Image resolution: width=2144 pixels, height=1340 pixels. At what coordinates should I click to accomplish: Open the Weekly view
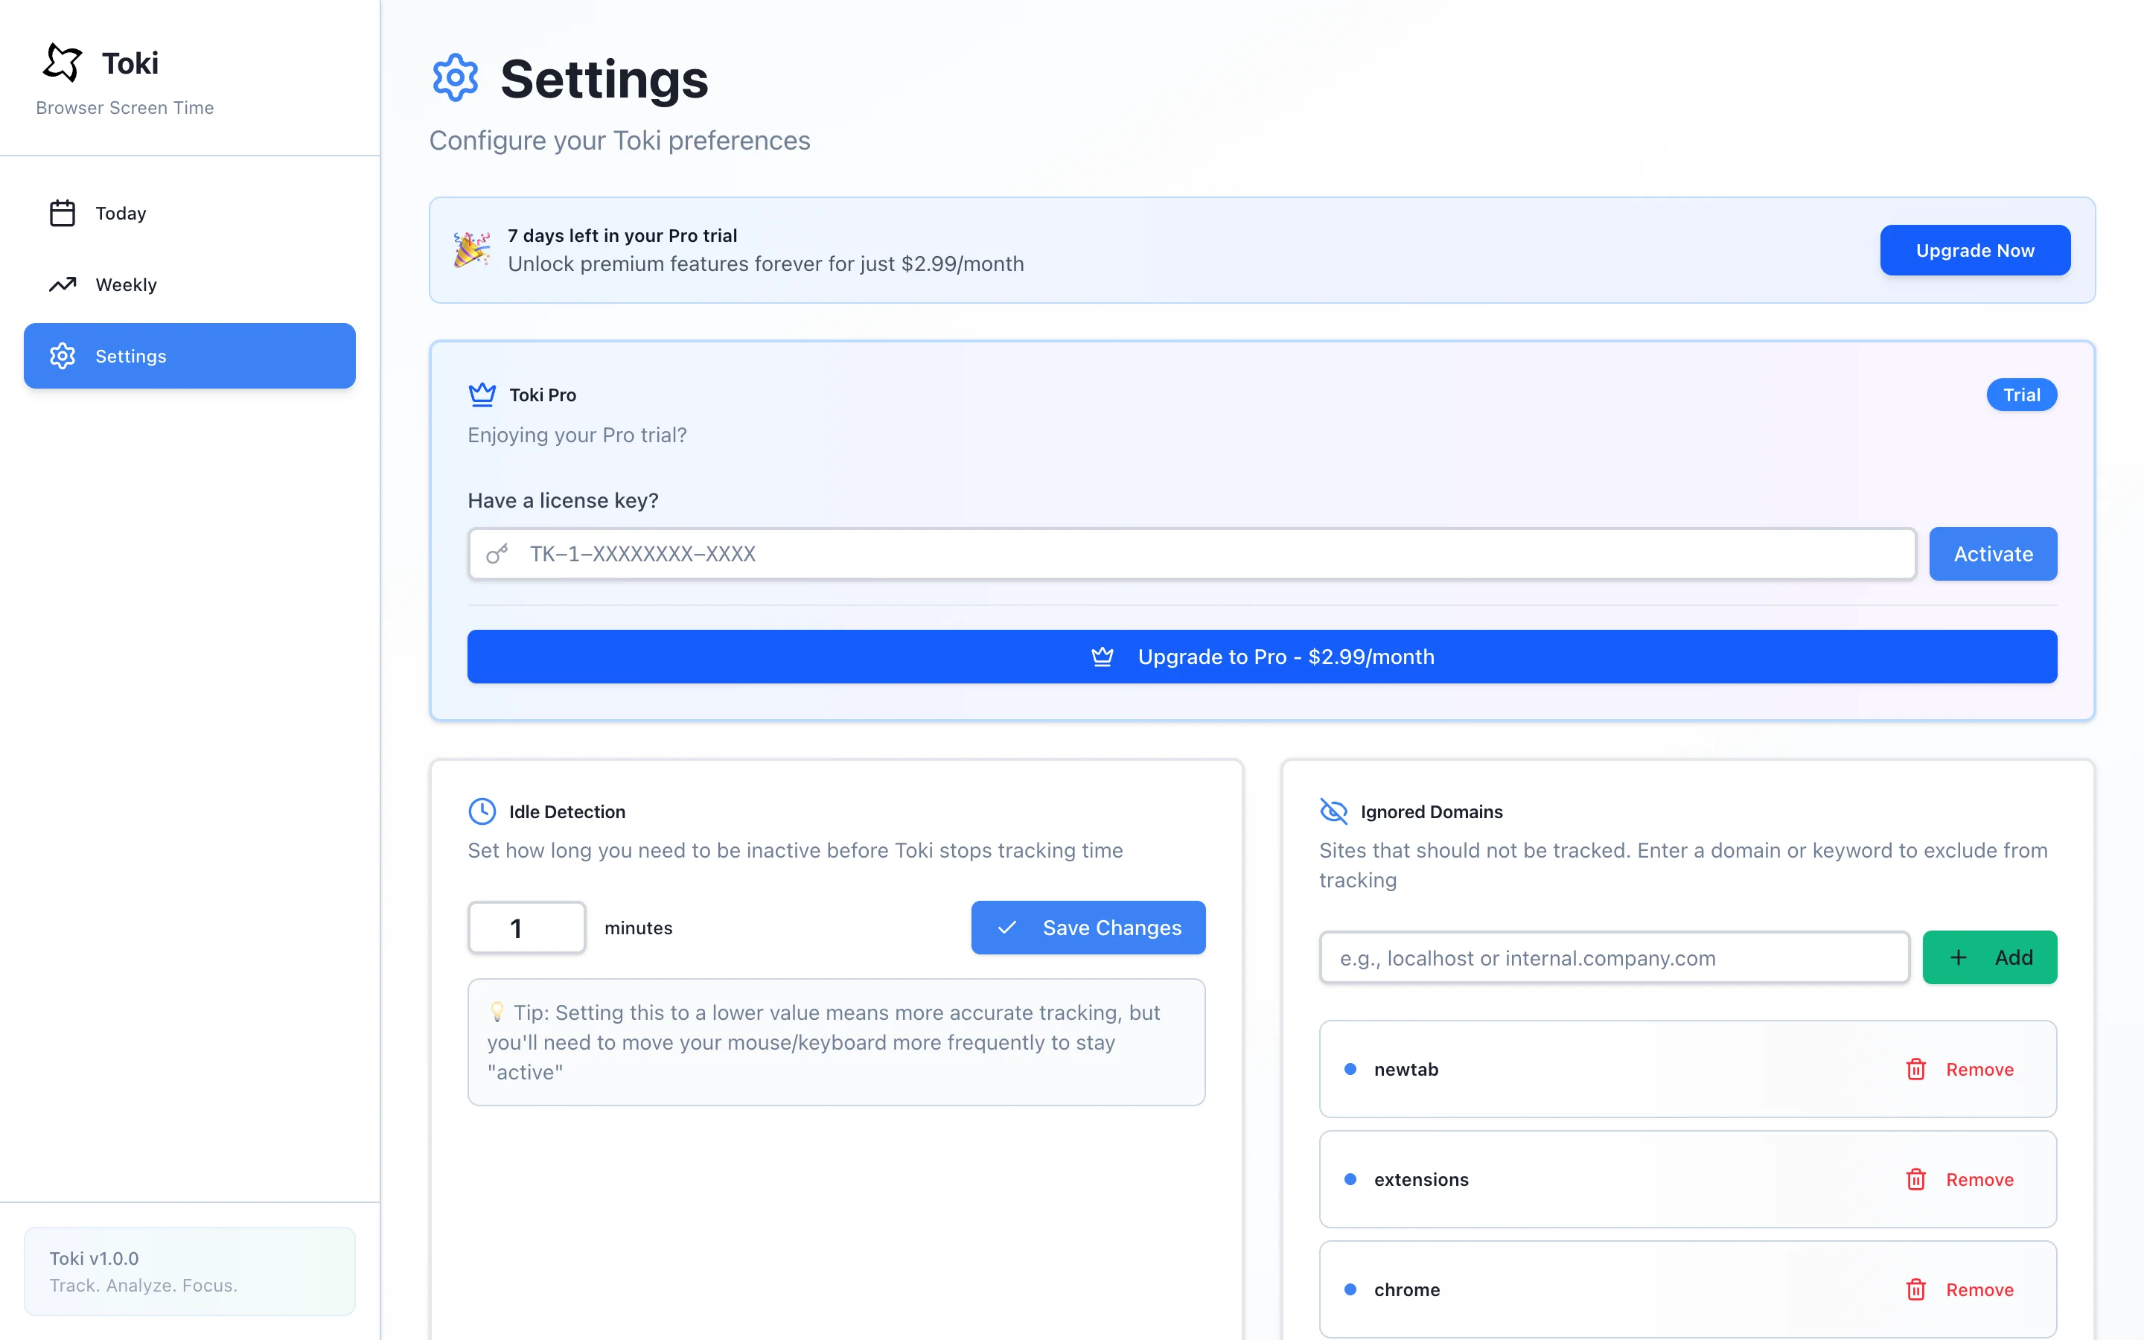click(190, 284)
